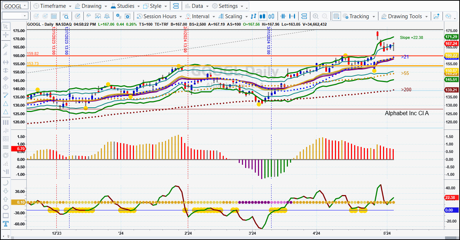This screenshot has width=460, height=240.
Task: Switch to filled candlestick chart type
Action: [263, 16]
